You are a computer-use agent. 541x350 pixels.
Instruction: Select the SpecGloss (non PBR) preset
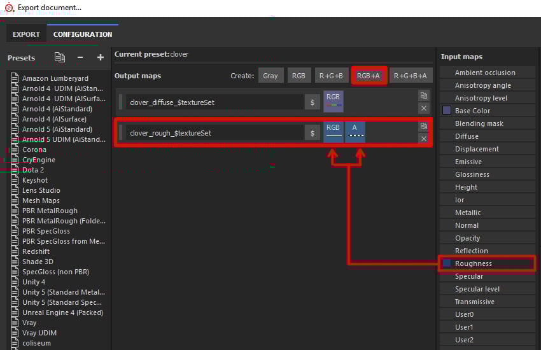[x=55, y=272]
